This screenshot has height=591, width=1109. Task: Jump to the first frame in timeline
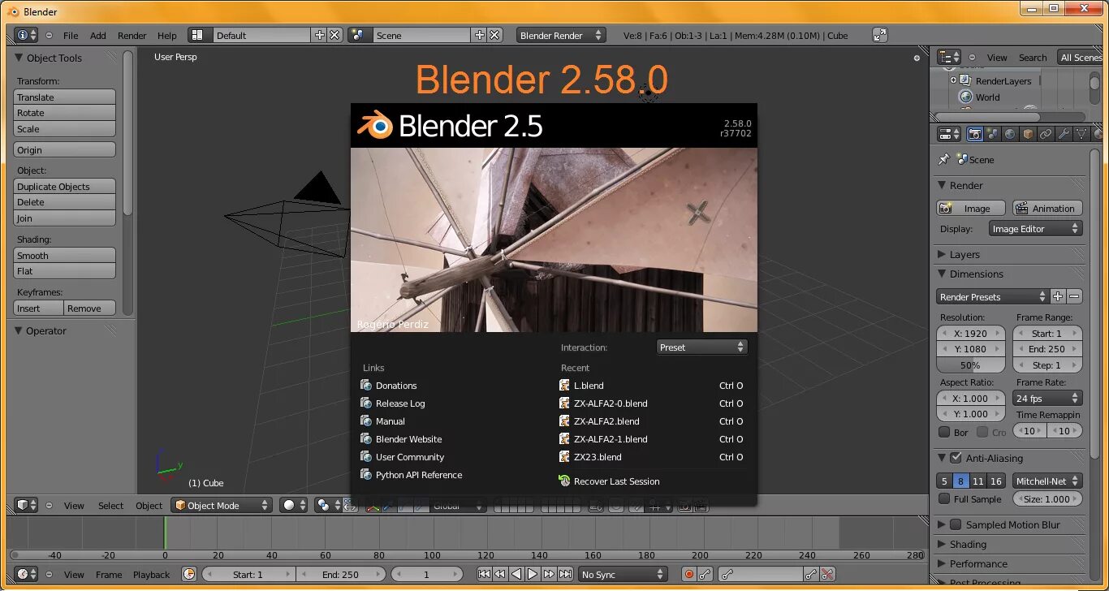click(484, 574)
